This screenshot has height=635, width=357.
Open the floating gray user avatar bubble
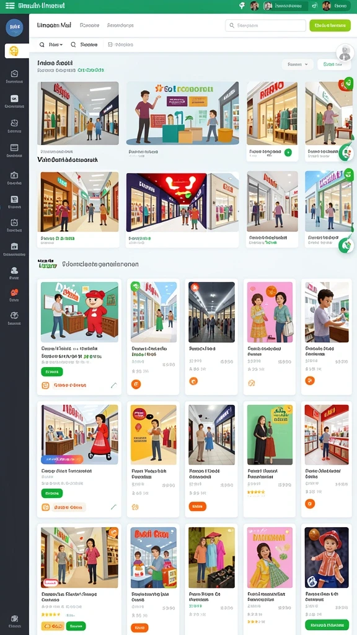[345, 52]
